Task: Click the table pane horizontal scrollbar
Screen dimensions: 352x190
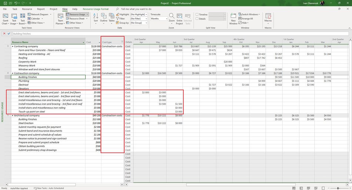Action: 42,184
